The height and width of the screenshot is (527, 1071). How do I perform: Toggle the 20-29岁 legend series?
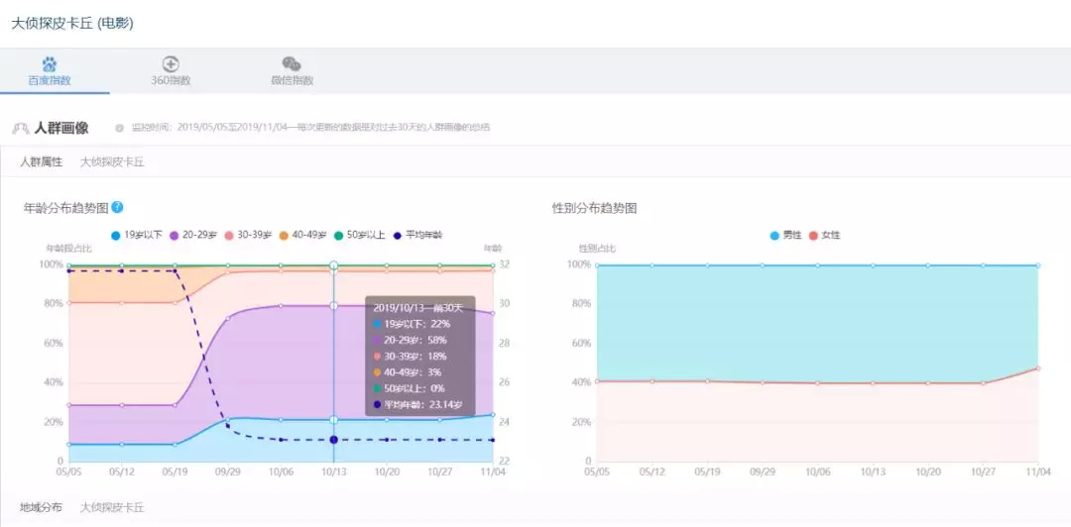tap(193, 235)
